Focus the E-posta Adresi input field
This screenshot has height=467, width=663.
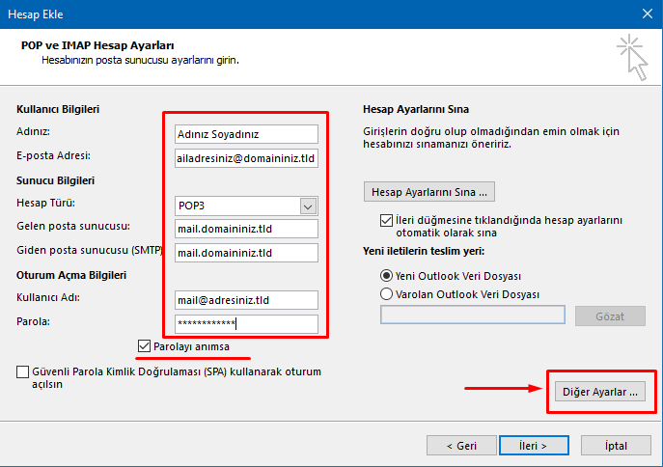246,158
